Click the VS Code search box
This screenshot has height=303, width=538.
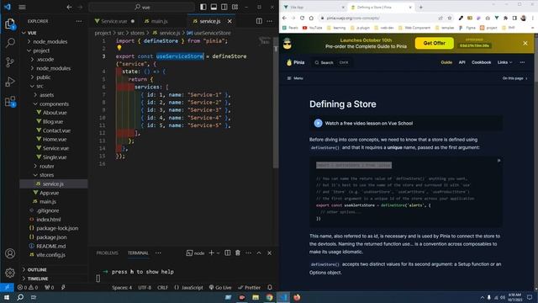[141, 7]
